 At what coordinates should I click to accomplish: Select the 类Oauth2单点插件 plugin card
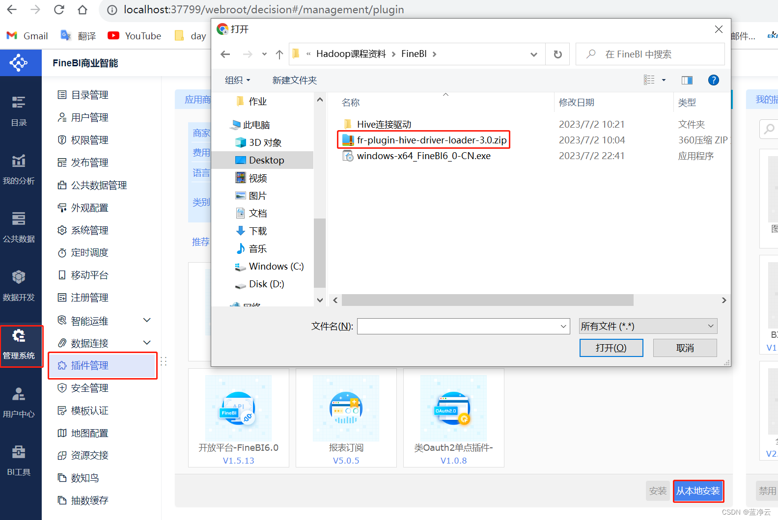click(454, 418)
